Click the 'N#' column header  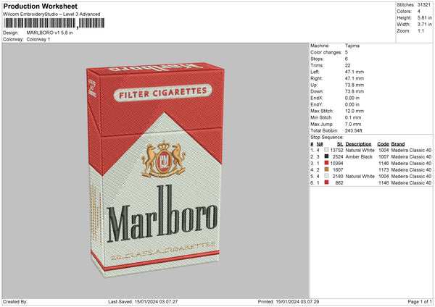(x=320, y=144)
